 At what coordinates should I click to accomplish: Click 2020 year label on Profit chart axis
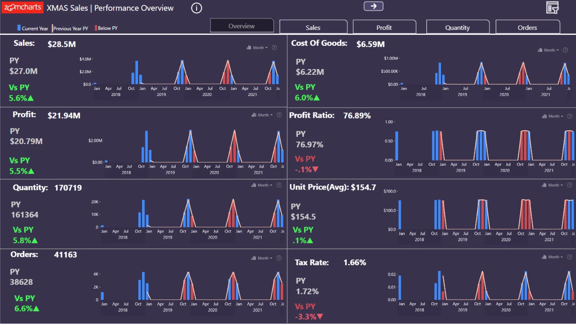(214, 172)
